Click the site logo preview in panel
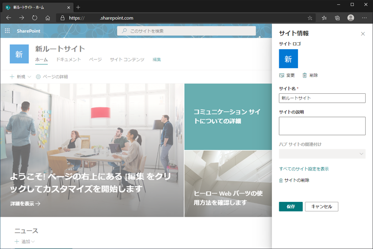 tap(288, 59)
